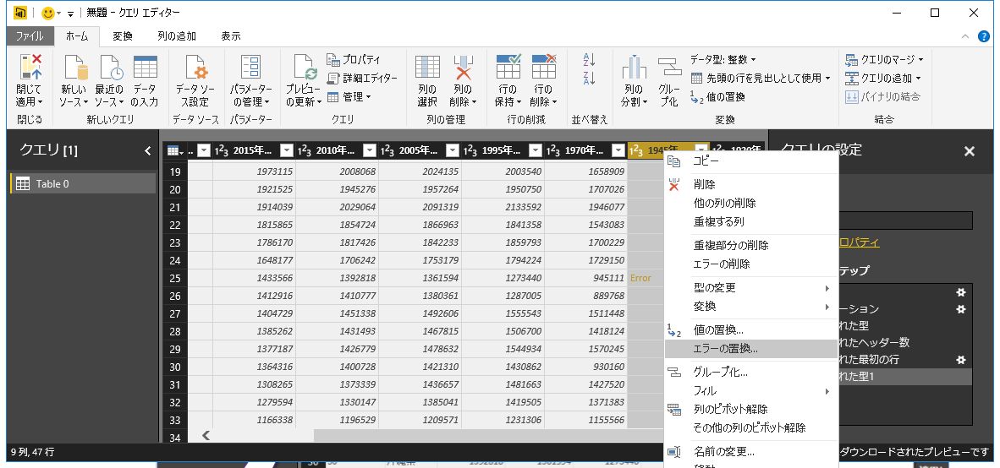Expand フィル submenu
The image size is (1000, 468).
point(750,390)
